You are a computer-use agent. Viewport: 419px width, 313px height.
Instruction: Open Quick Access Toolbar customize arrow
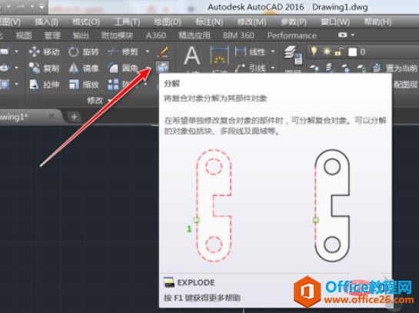tap(42, 6)
